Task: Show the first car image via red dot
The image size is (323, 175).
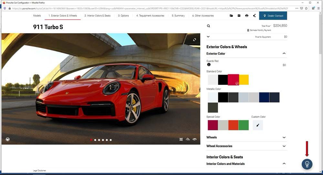Action: [91, 140]
